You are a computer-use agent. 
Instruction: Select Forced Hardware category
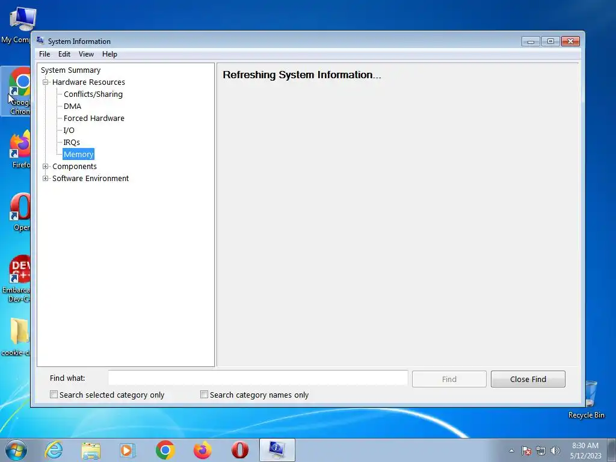pyautogui.click(x=94, y=119)
